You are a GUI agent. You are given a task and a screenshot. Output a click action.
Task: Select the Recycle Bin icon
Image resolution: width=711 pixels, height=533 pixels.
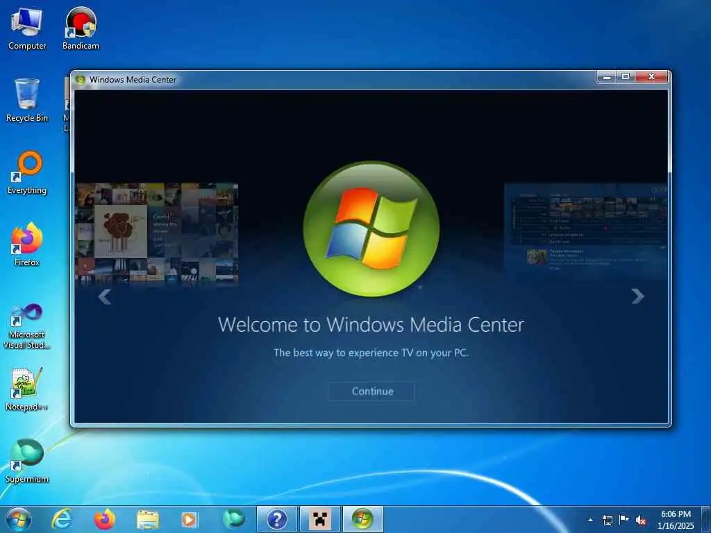pos(27,101)
